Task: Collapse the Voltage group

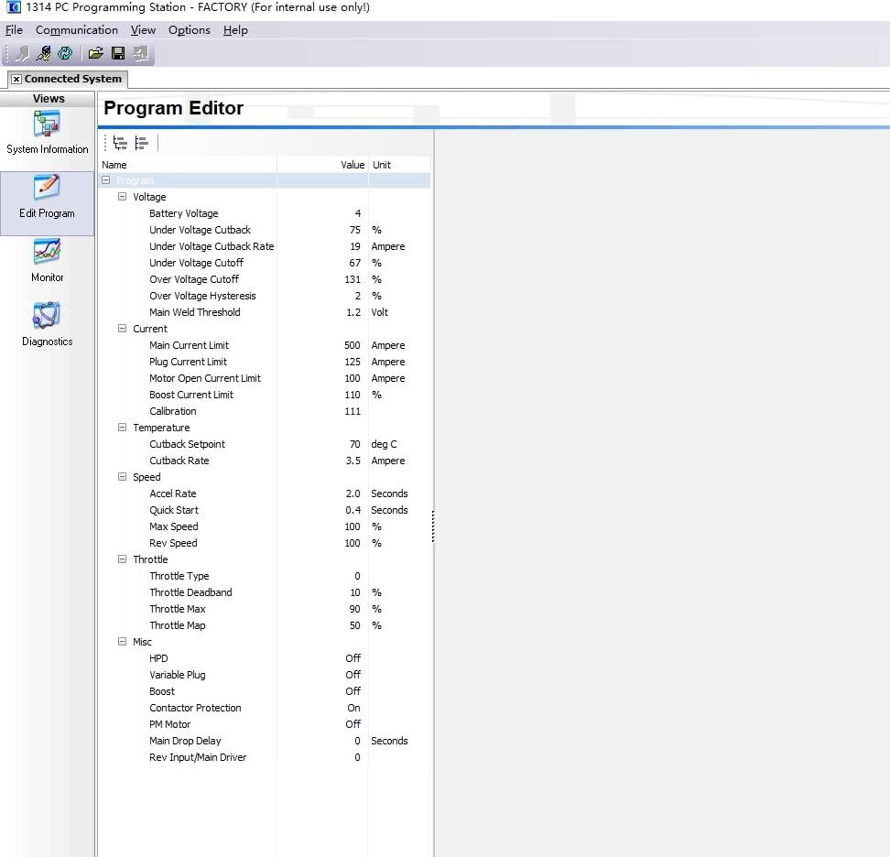Action: click(x=122, y=196)
